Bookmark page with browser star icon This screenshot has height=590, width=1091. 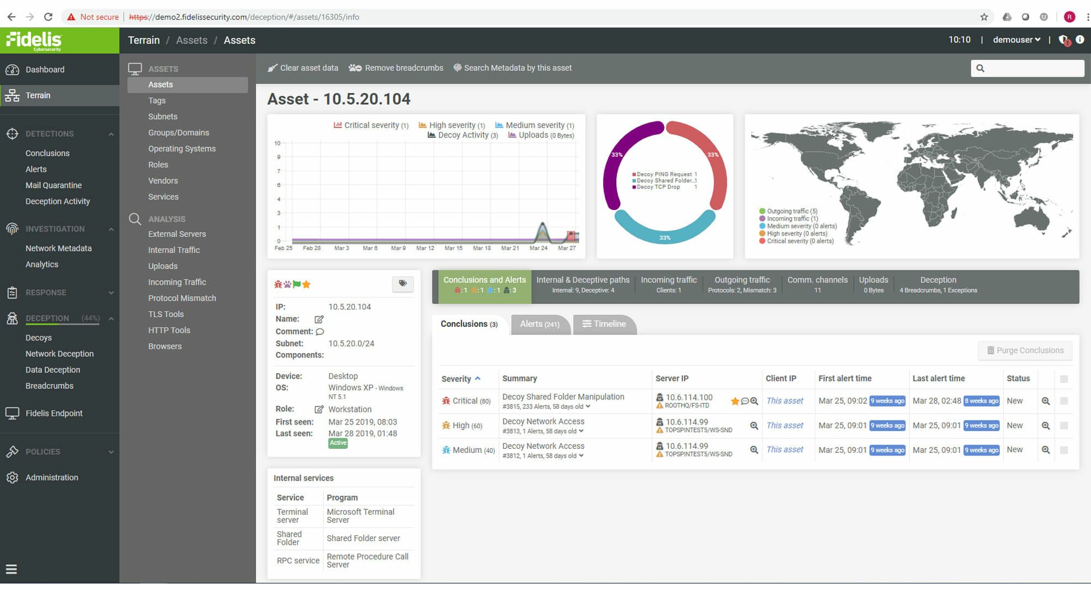(x=984, y=17)
